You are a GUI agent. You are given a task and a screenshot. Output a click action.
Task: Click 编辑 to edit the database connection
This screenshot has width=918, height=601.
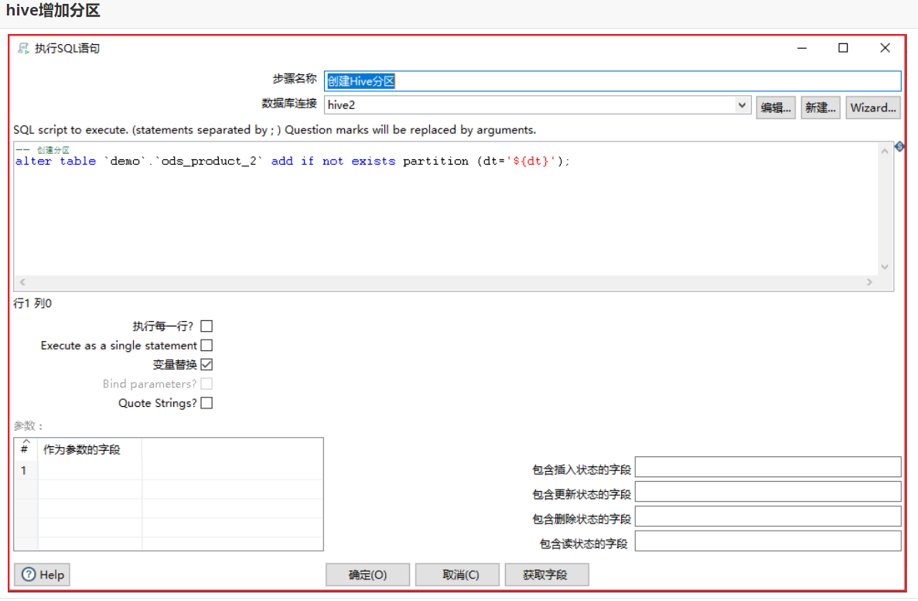[775, 108]
